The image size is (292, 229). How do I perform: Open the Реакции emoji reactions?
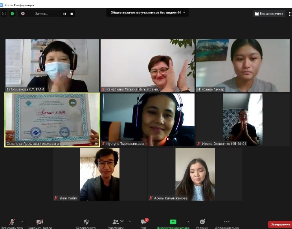[x=202, y=222]
